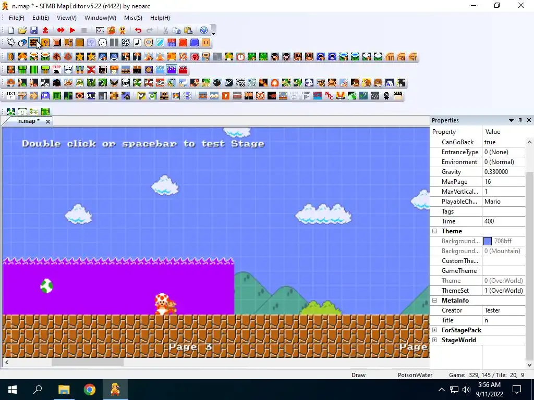
Task: Open the Help(H) menu
Action: [x=160, y=18]
